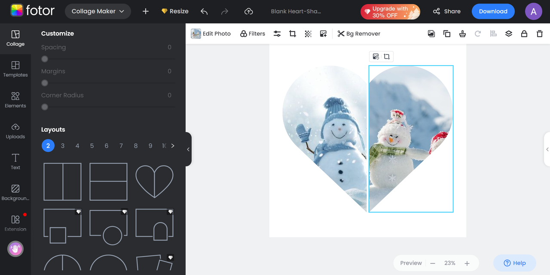The height and width of the screenshot is (275, 550).
Task: Click the Corner Radius slider handle
Action: pyautogui.click(x=45, y=107)
